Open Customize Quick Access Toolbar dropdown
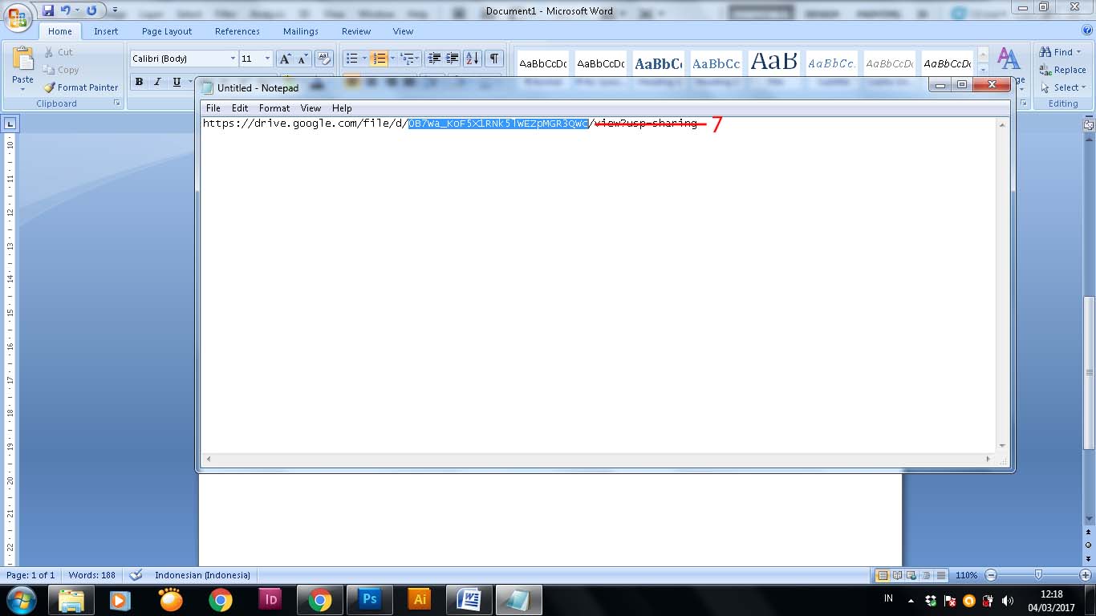The height and width of the screenshot is (616, 1096). point(115,11)
